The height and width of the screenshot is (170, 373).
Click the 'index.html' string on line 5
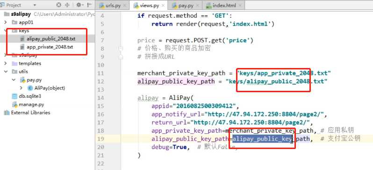[x=251, y=24]
